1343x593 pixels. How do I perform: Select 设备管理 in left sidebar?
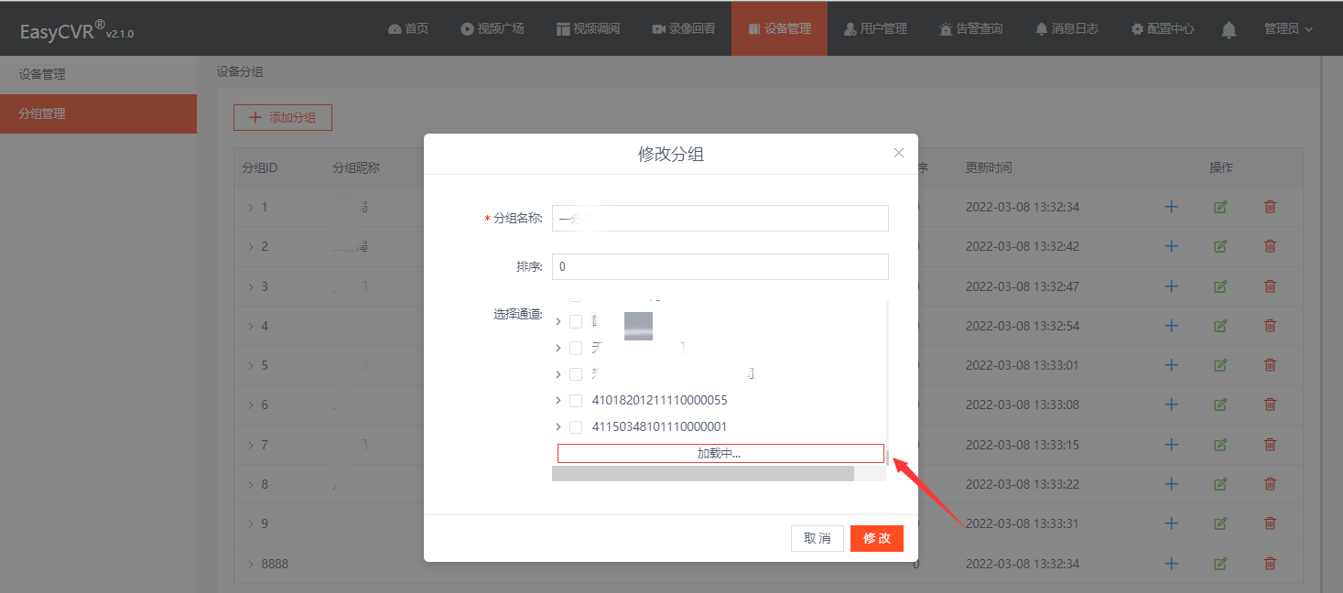pyautogui.click(x=98, y=75)
